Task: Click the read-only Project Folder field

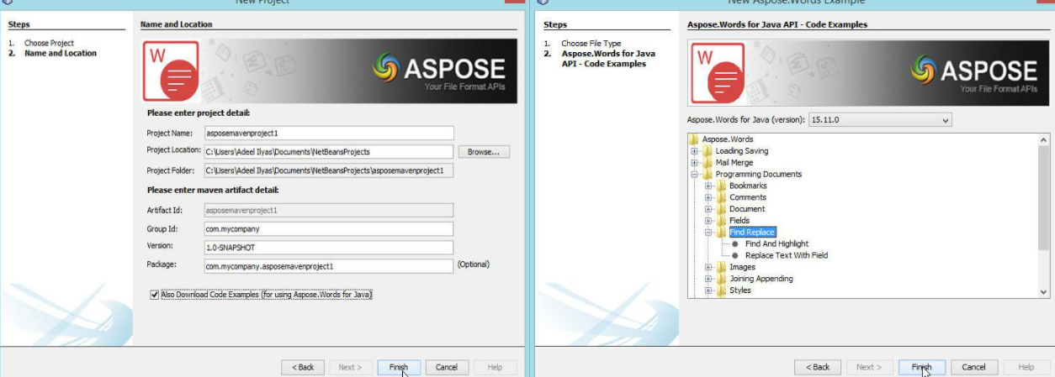Action: tap(328, 170)
